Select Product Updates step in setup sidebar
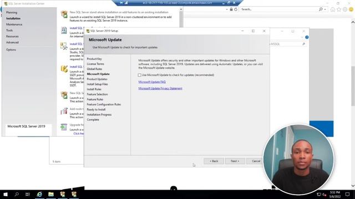355x199 pixels. (x=97, y=79)
